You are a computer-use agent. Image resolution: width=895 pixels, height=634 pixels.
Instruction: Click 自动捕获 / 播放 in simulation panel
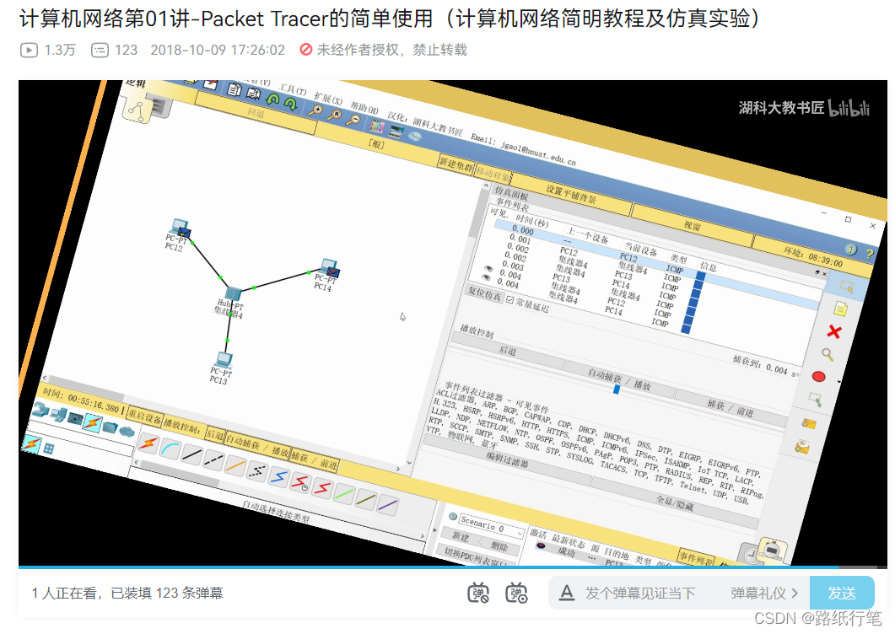[619, 380]
